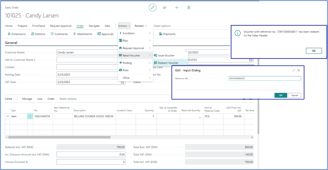The height and width of the screenshot is (170, 328).
Task: Open Shipments action
Action: pos(167,34)
